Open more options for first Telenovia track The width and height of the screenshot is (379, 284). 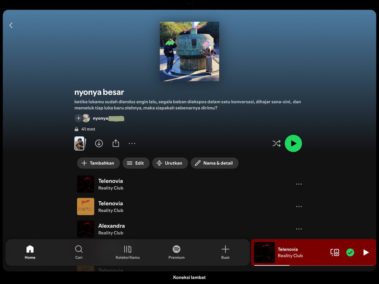point(299,184)
